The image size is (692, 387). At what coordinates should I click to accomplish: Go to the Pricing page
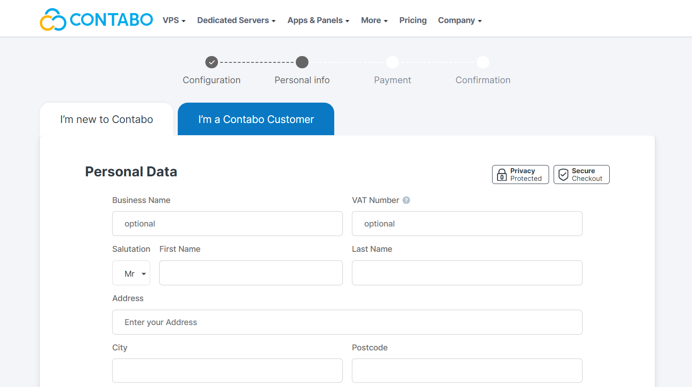click(413, 20)
